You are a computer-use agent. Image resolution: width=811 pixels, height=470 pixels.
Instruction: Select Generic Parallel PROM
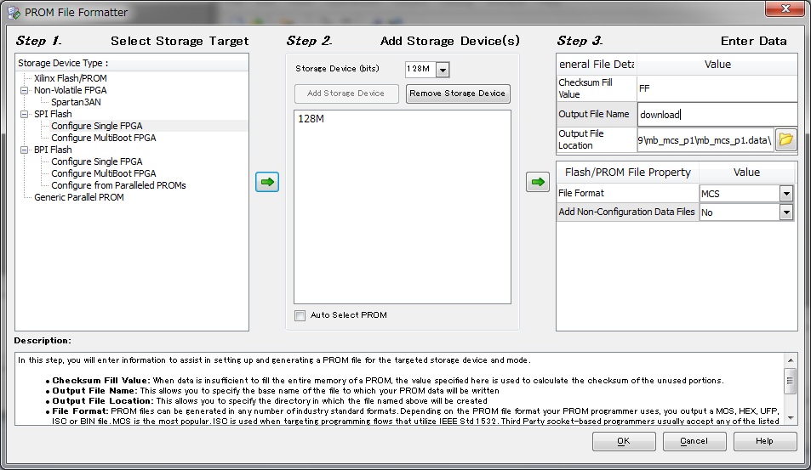coord(78,197)
